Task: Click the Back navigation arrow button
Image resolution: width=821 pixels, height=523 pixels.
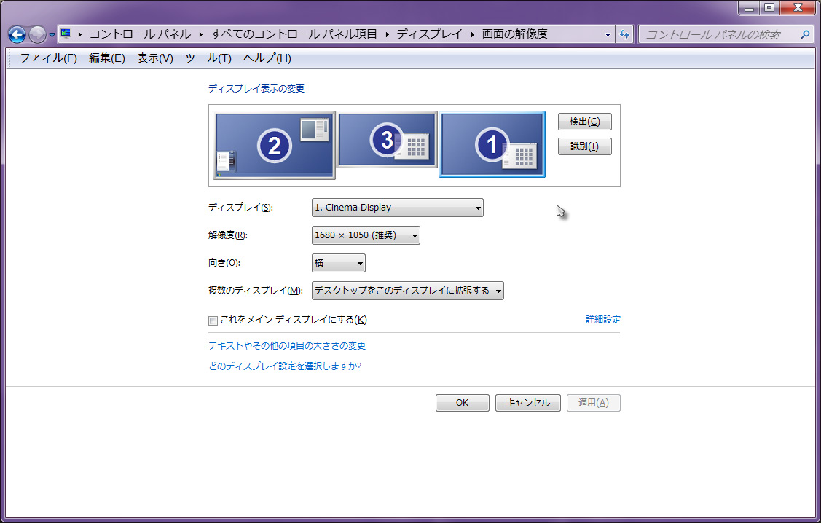Action: (x=17, y=34)
